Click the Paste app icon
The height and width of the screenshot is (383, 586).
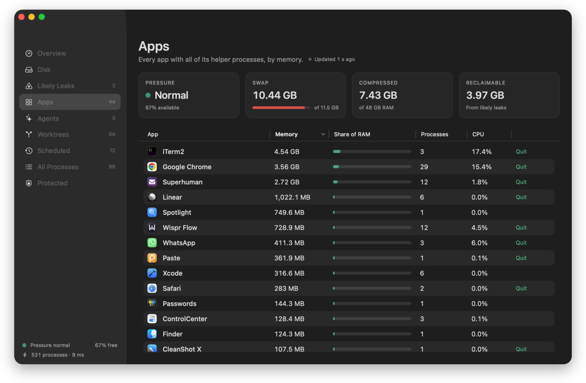pyautogui.click(x=152, y=258)
